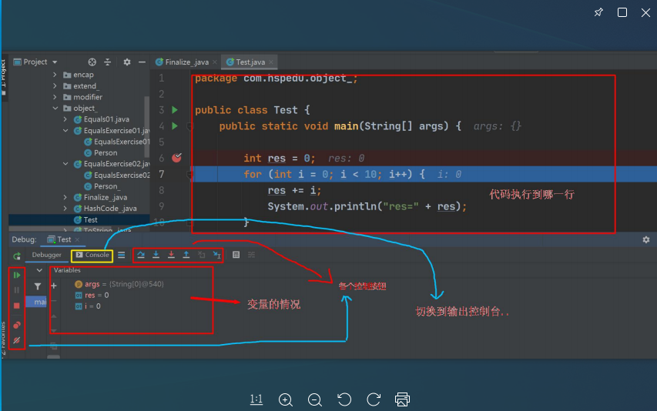Select Person under EqualsExercise01

[x=101, y=152]
